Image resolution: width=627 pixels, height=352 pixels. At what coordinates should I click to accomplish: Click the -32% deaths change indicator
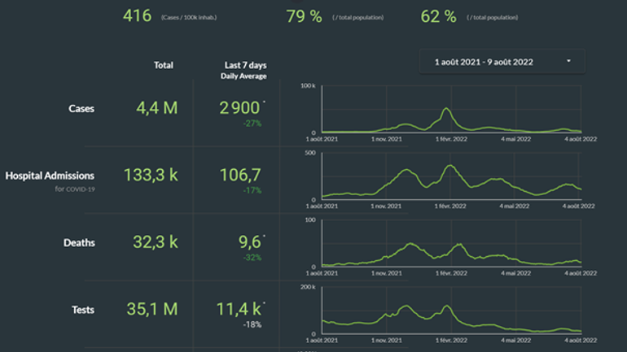pos(252,258)
